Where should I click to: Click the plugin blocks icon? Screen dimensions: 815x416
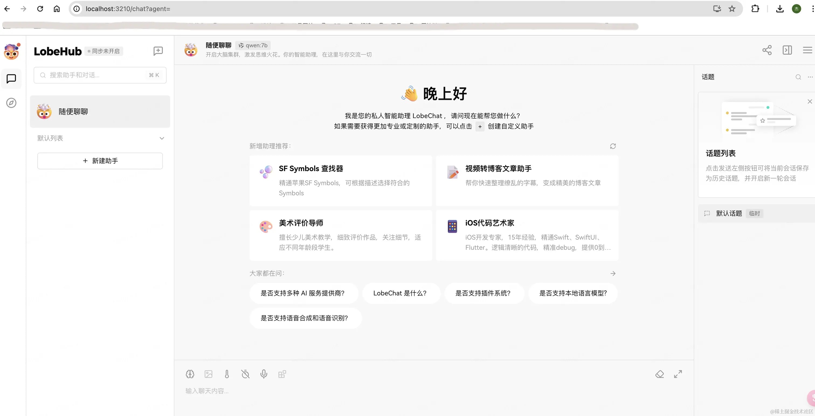tap(282, 374)
